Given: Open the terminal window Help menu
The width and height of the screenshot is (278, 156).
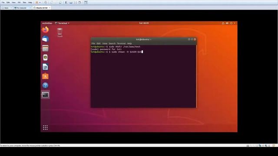Looking at the screenshot, I should pos(129,43).
